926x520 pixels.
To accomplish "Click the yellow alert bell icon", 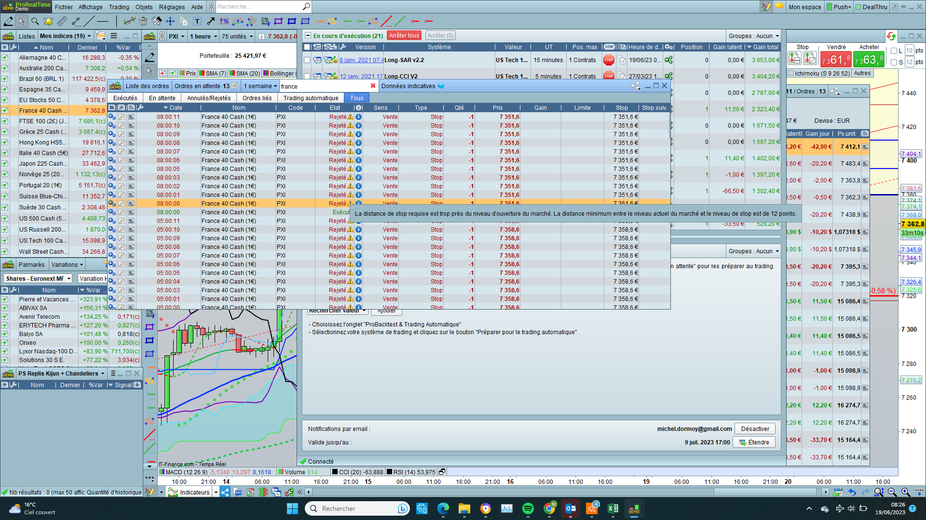I will [x=48, y=21].
